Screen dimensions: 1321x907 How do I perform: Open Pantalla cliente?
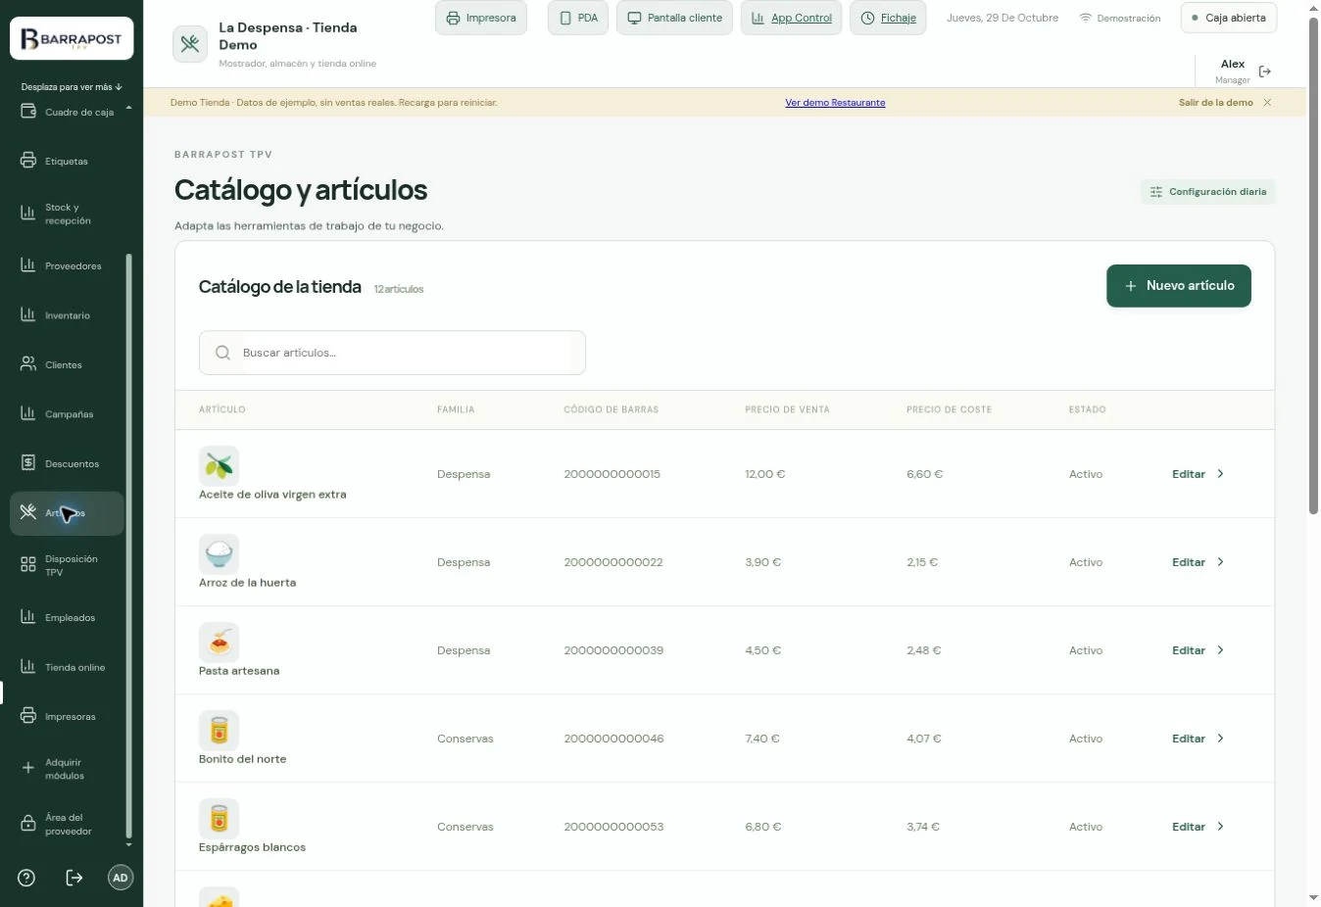(x=674, y=18)
